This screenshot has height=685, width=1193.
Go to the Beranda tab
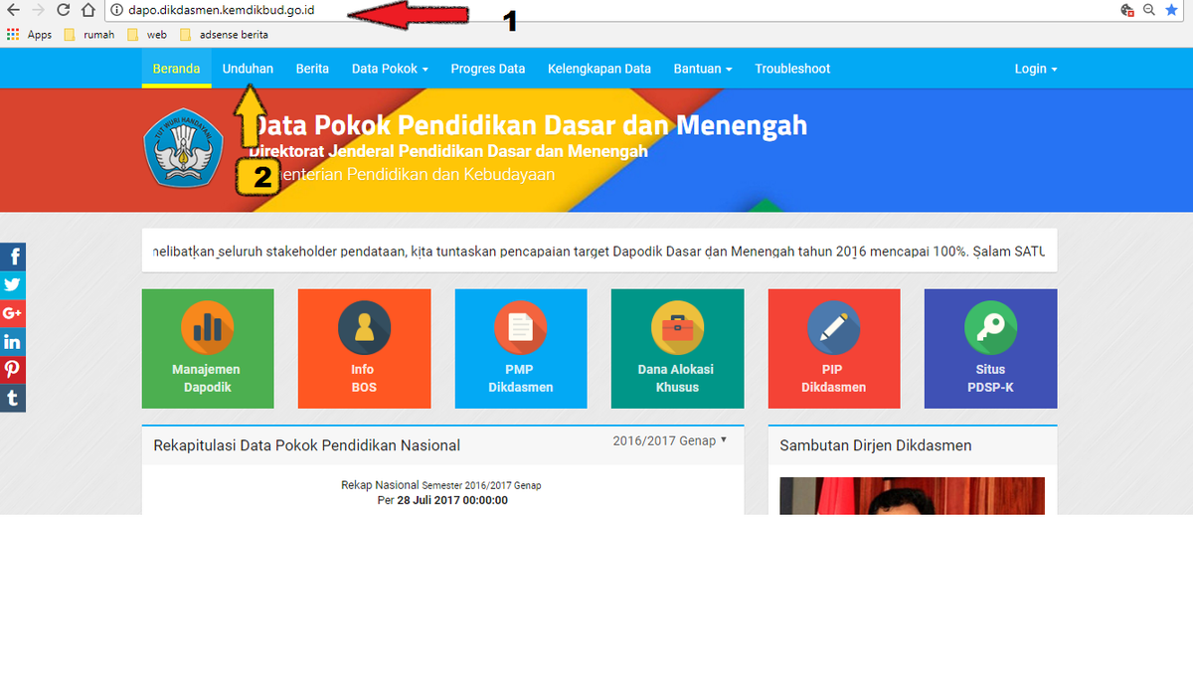(x=176, y=69)
